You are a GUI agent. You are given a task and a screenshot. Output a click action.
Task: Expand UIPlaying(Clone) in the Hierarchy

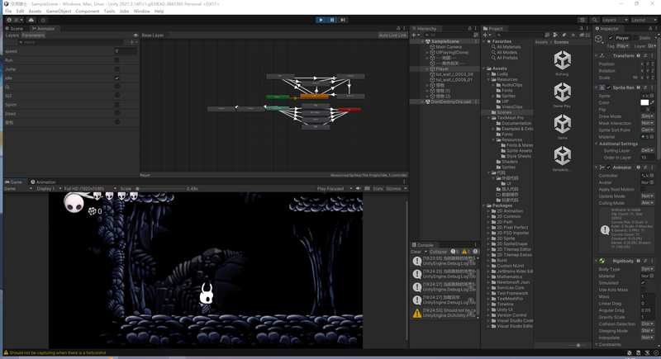(x=427, y=53)
